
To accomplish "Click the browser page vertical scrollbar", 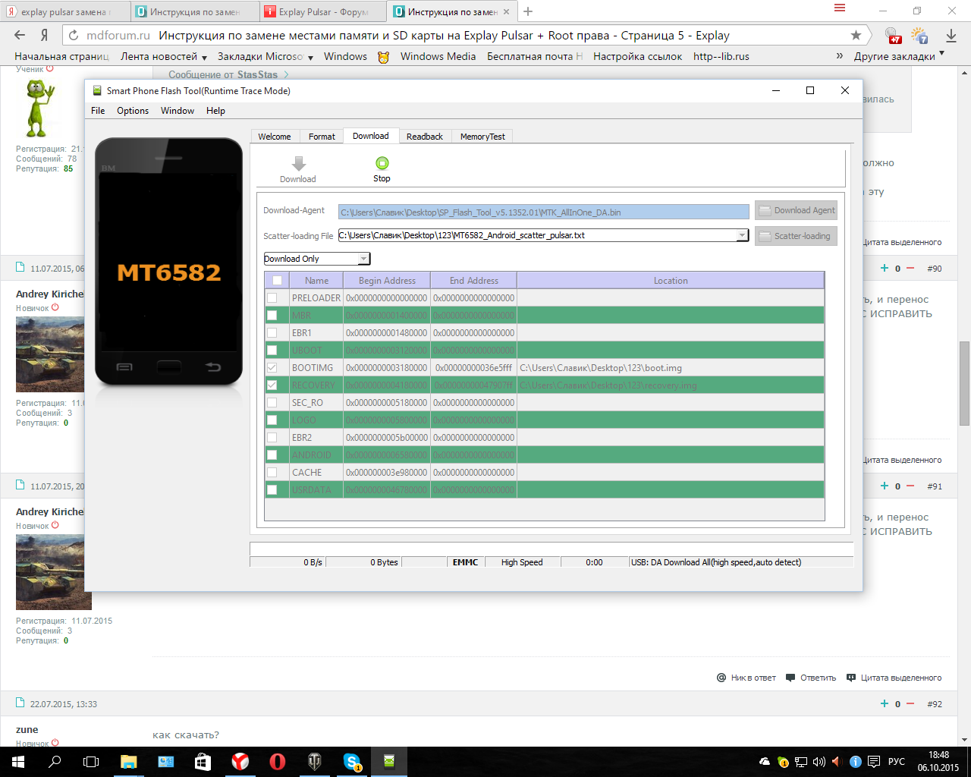I will [964, 383].
